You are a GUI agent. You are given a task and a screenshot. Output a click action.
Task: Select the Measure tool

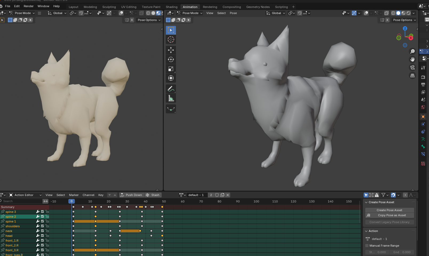[171, 98]
